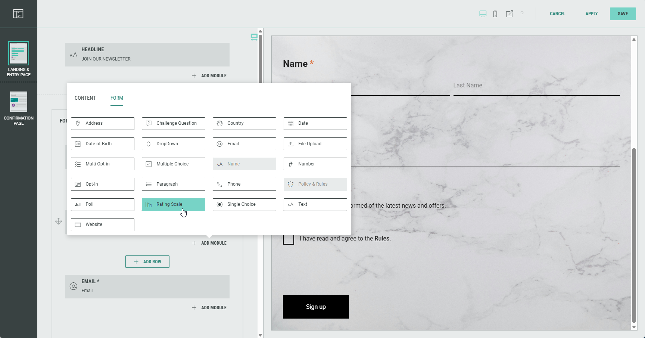Select the Landing & Entry Page thumbnail
645x338 pixels.
tap(19, 53)
